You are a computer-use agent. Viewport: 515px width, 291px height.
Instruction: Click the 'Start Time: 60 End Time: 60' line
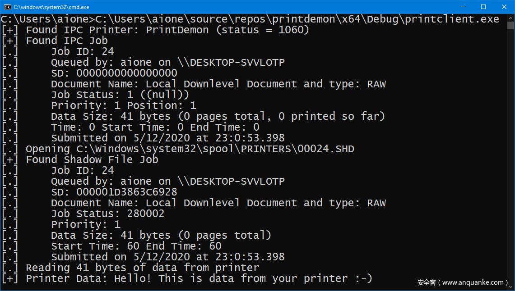click(136, 246)
